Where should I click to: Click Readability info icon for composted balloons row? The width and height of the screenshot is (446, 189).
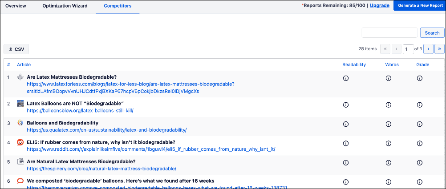pyautogui.click(x=346, y=182)
